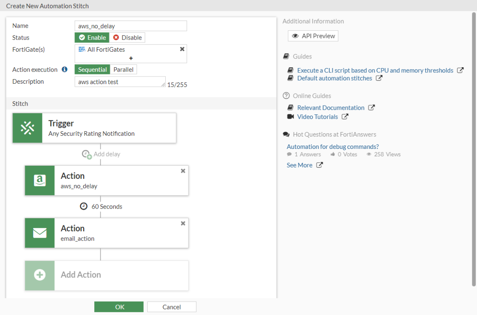Follow the Automation for debug commands question
Image resolution: width=477 pixels, height=315 pixels.
click(332, 146)
